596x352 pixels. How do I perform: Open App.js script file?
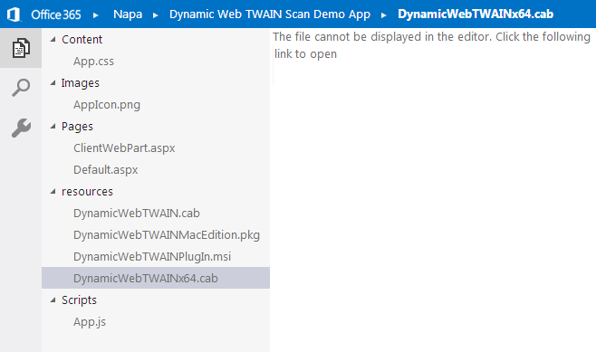[90, 322]
